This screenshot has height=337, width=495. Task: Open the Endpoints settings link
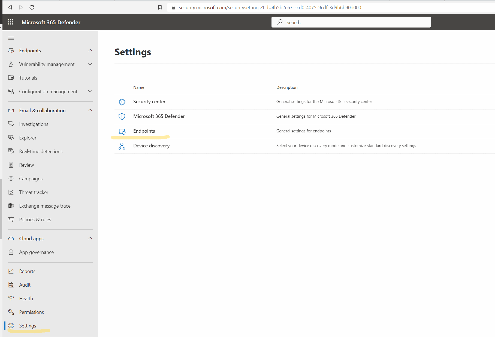coord(144,131)
